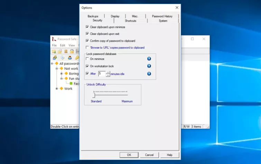Select the green Fac entry icon

[x=71, y=84]
